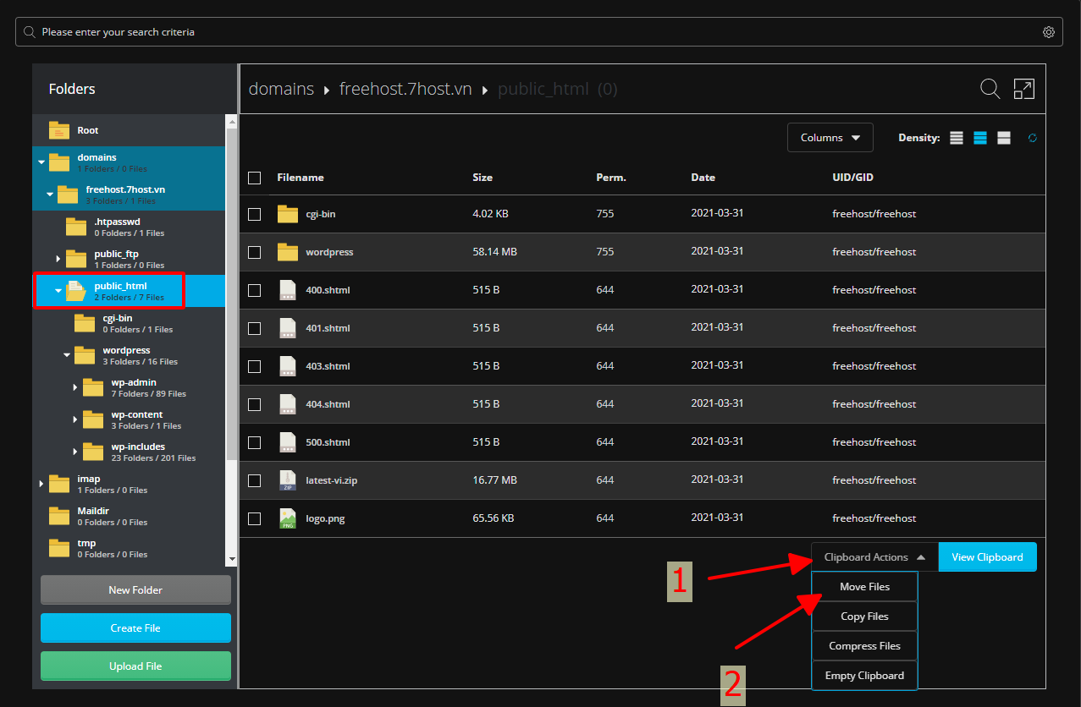The height and width of the screenshot is (707, 1081).
Task: Click the wordpress folder icon in file list
Action: pos(288,252)
